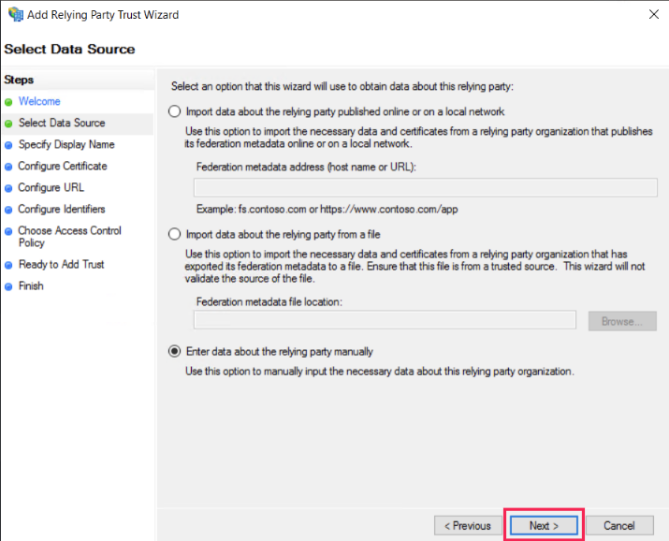The width and height of the screenshot is (669, 541).
Task: Select import relying party data from file
Action: [174, 234]
